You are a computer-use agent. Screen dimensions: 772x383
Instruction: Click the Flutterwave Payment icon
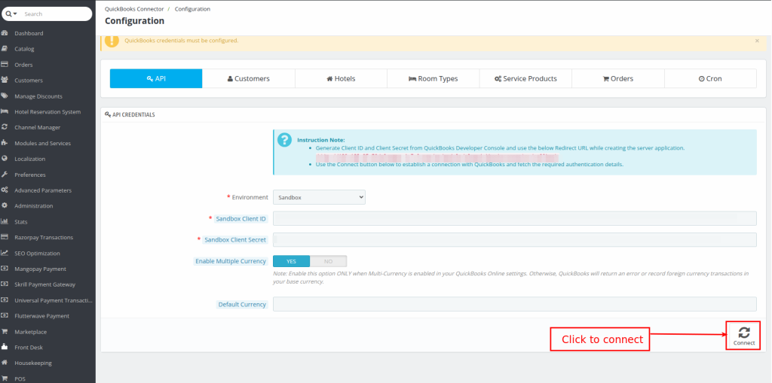(x=5, y=315)
